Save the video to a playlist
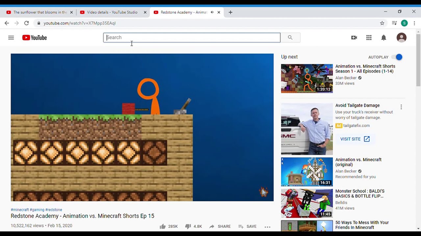This screenshot has height=236, width=421. 247,226
